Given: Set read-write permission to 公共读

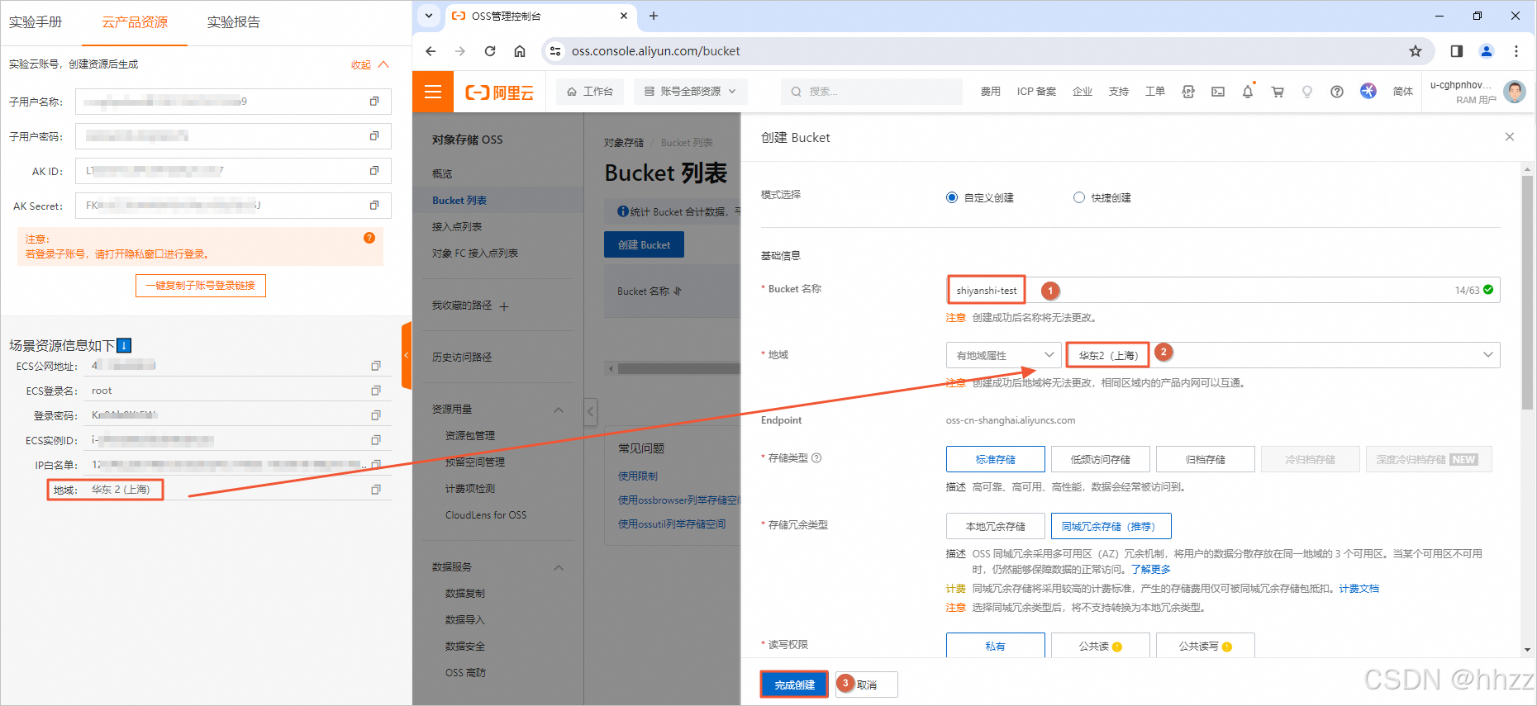Looking at the screenshot, I should point(1101,646).
